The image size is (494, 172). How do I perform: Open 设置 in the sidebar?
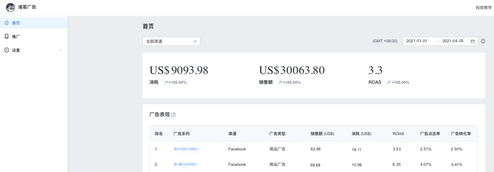(x=34, y=50)
